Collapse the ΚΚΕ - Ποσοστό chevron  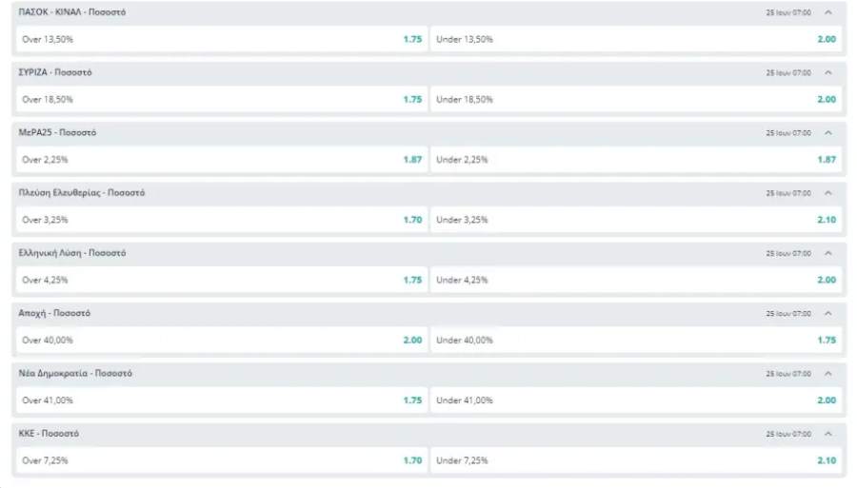coord(828,434)
